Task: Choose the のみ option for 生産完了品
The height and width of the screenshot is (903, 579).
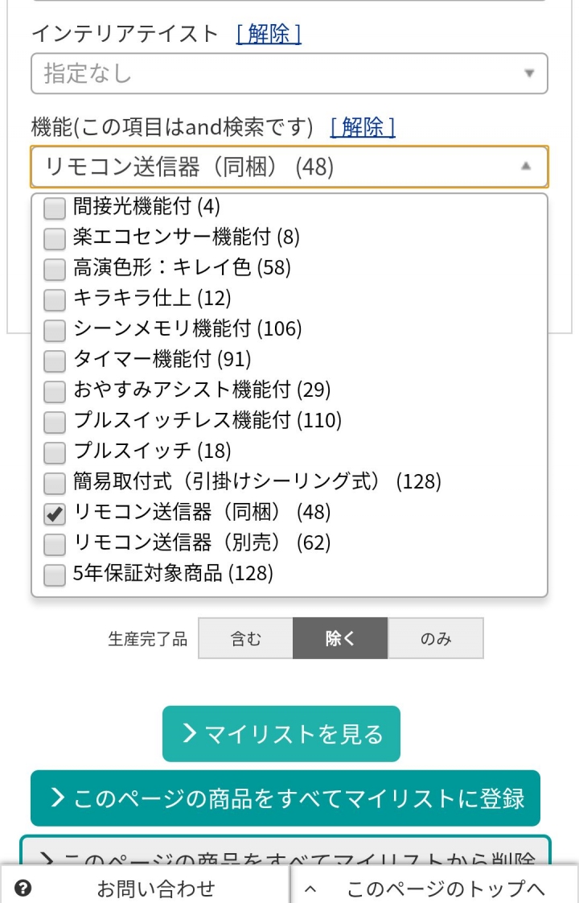Action: pos(436,638)
